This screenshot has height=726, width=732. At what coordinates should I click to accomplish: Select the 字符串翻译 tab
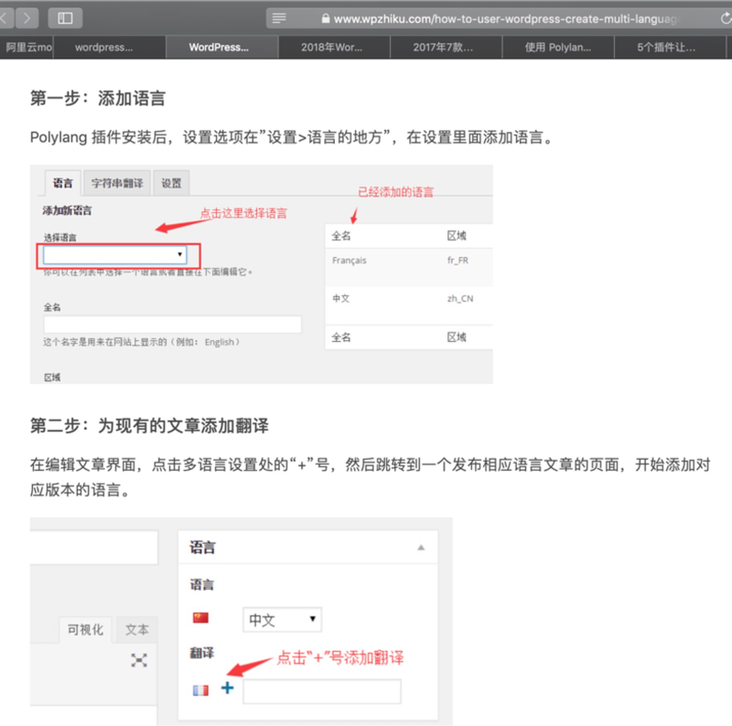[117, 183]
